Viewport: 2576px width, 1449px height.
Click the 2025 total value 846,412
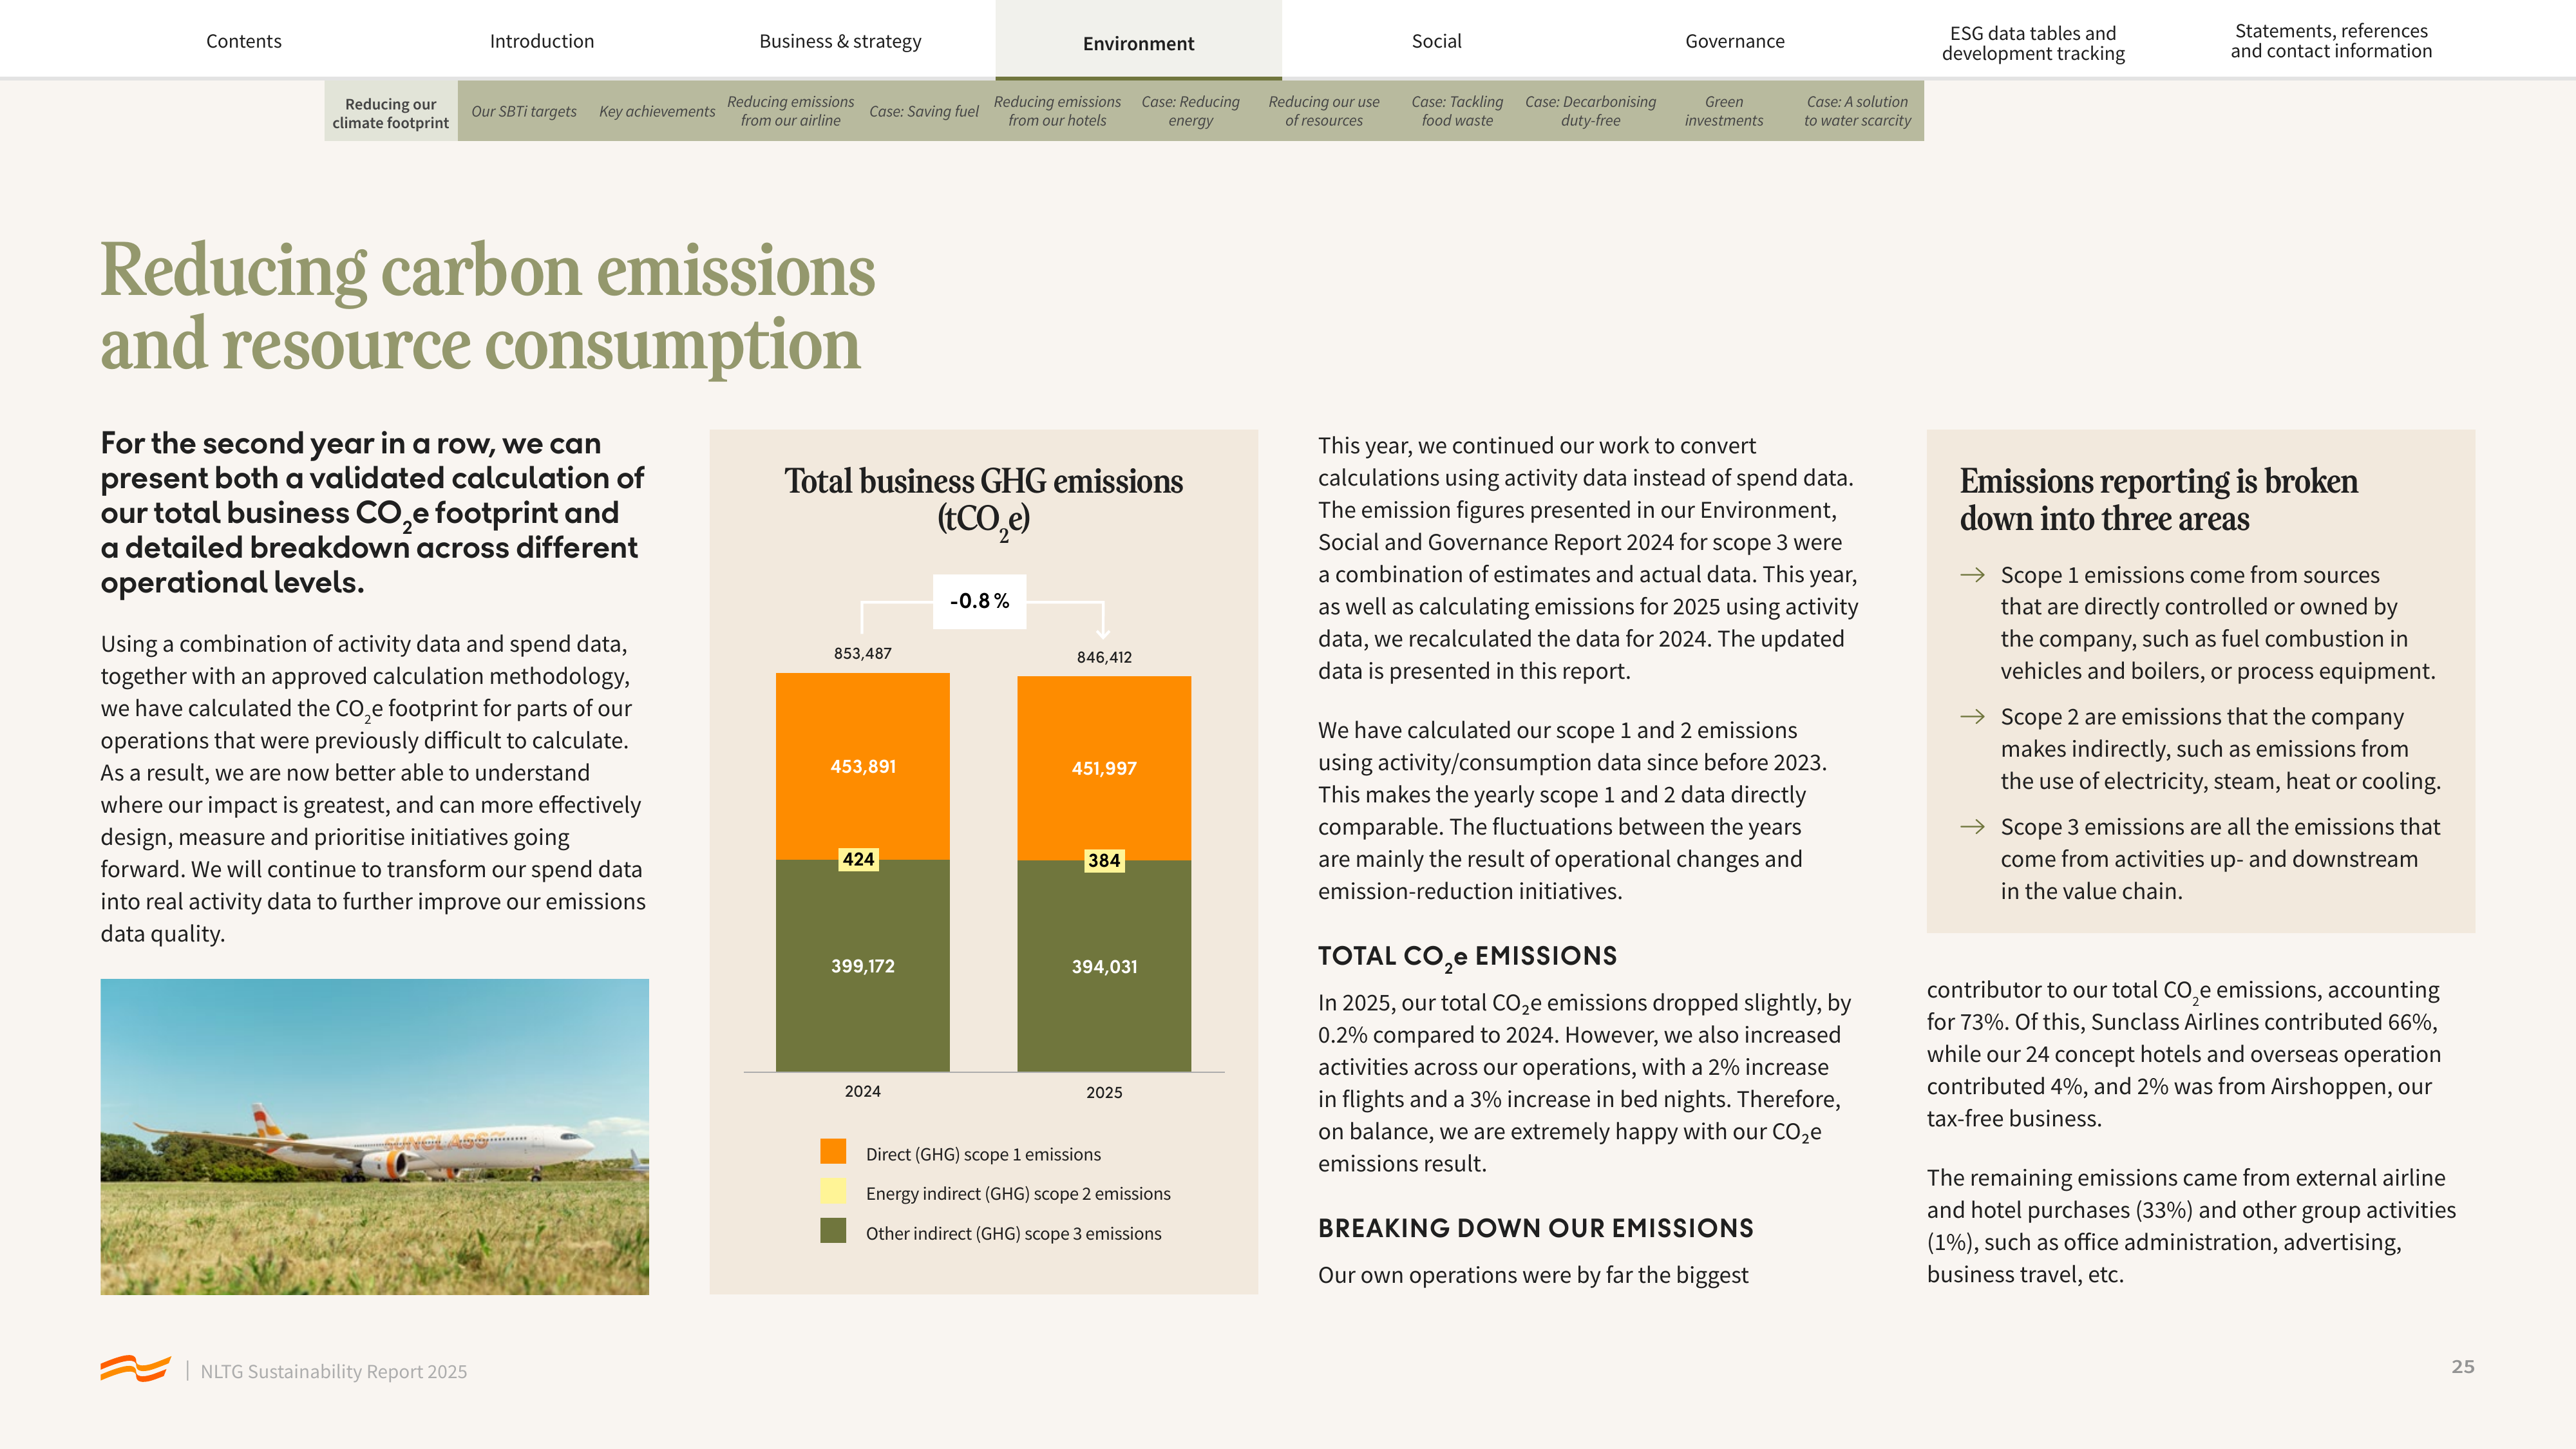point(1104,657)
